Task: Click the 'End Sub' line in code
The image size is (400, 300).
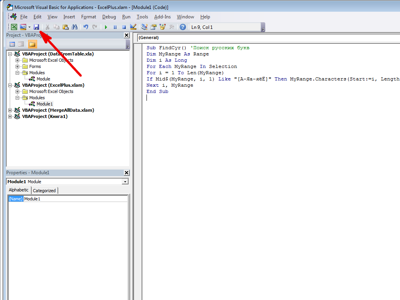Action: click(x=157, y=91)
